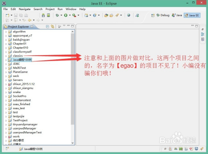The height and width of the screenshot is (154, 208).
Task: Click the greyed-out Save icon
Action: [x=16, y=15]
